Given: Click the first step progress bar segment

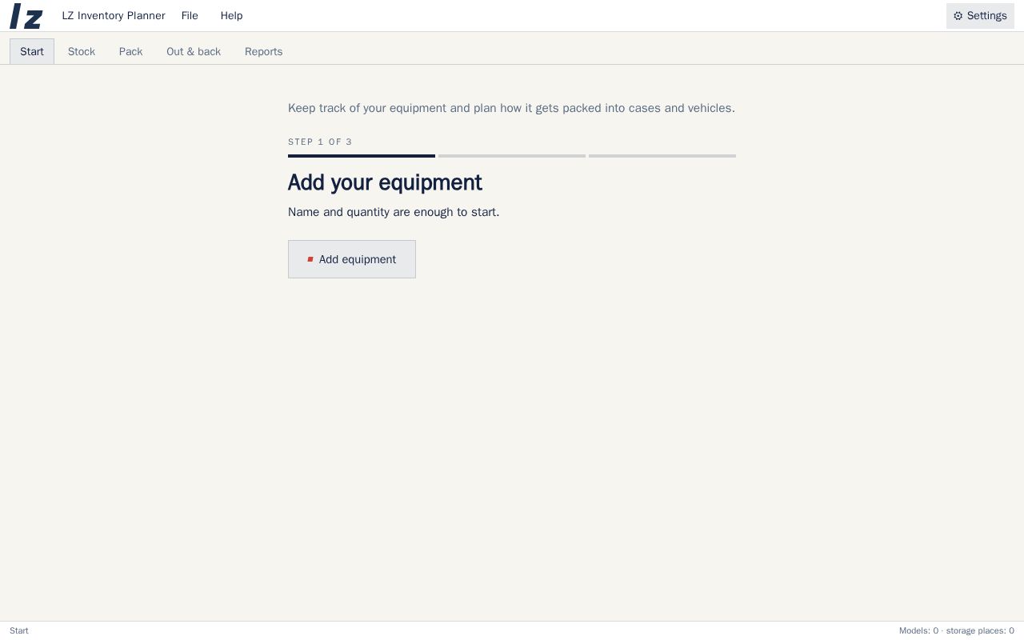Looking at the screenshot, I should 362,156.
